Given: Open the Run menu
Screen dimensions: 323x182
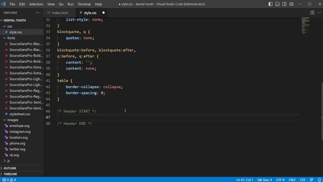Looking at the screenshot, I should click(x=71, y=4).
